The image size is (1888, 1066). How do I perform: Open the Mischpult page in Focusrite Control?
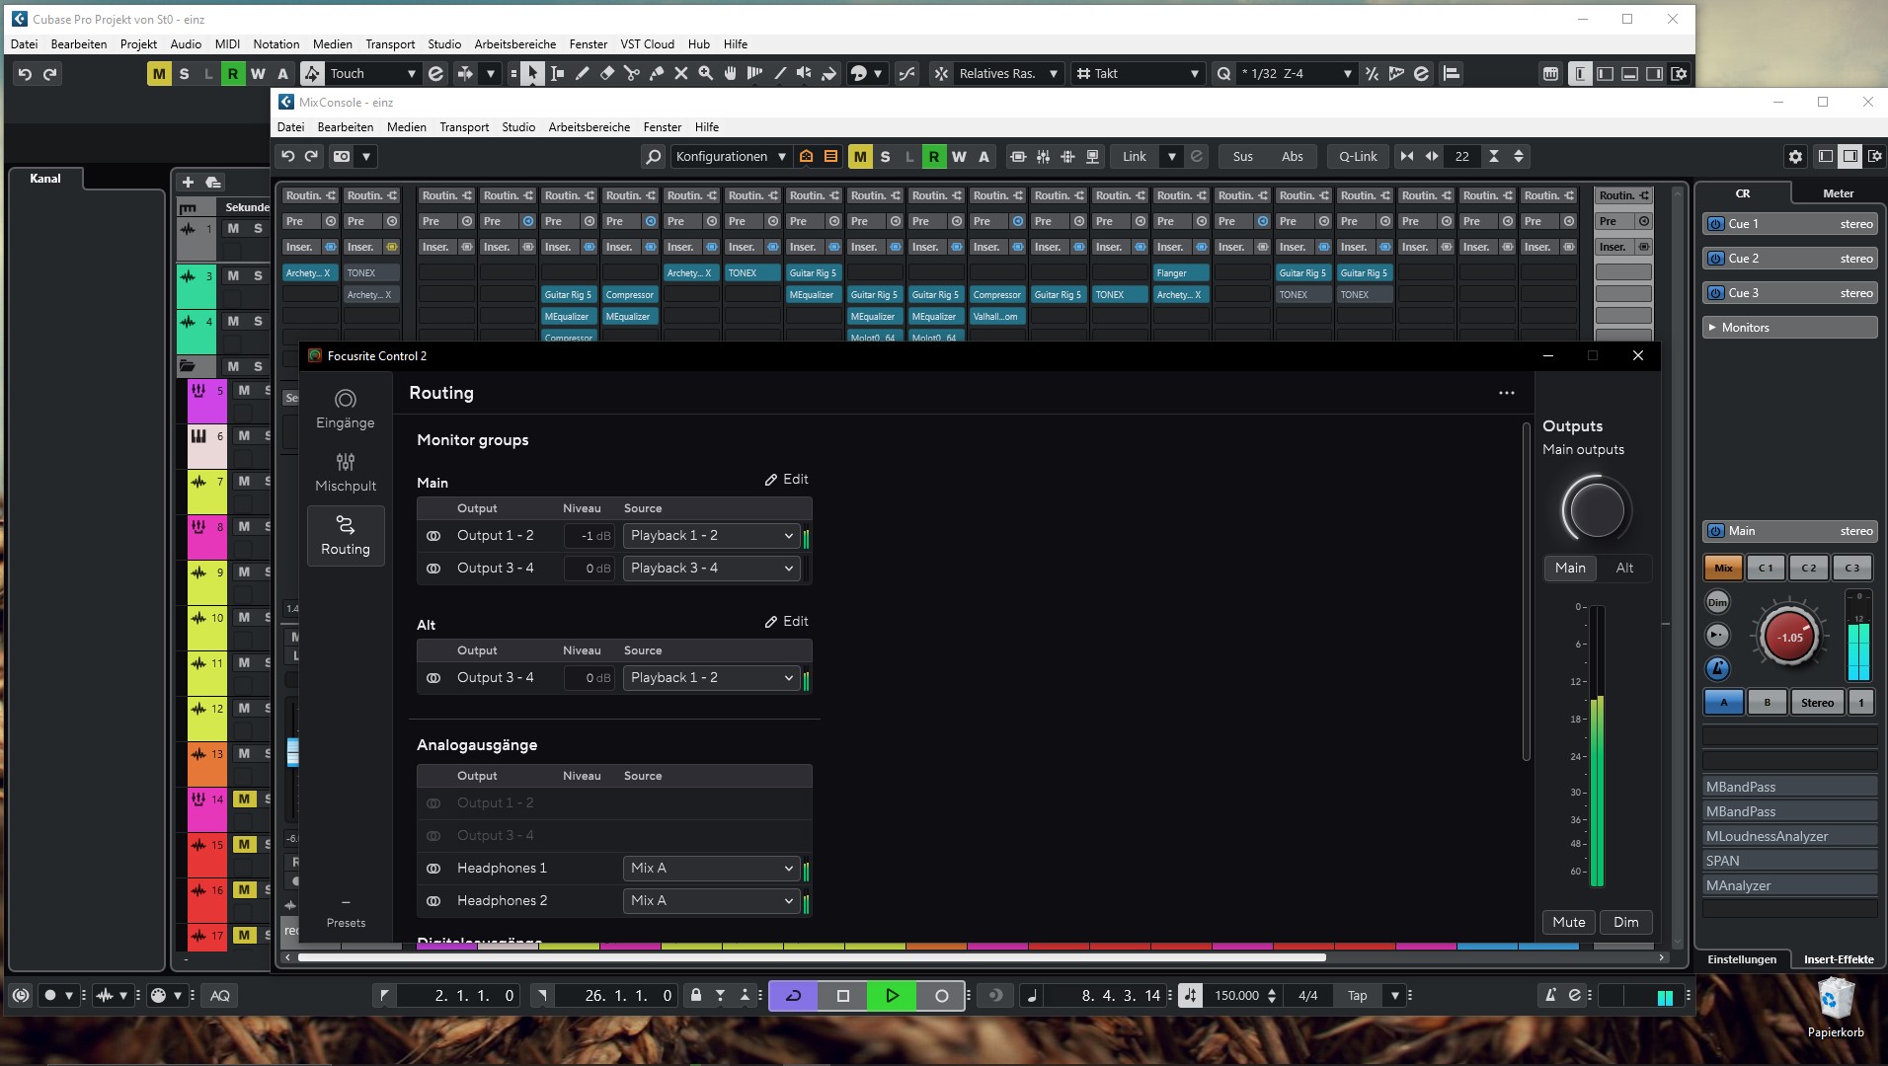(x=345, y=472)
